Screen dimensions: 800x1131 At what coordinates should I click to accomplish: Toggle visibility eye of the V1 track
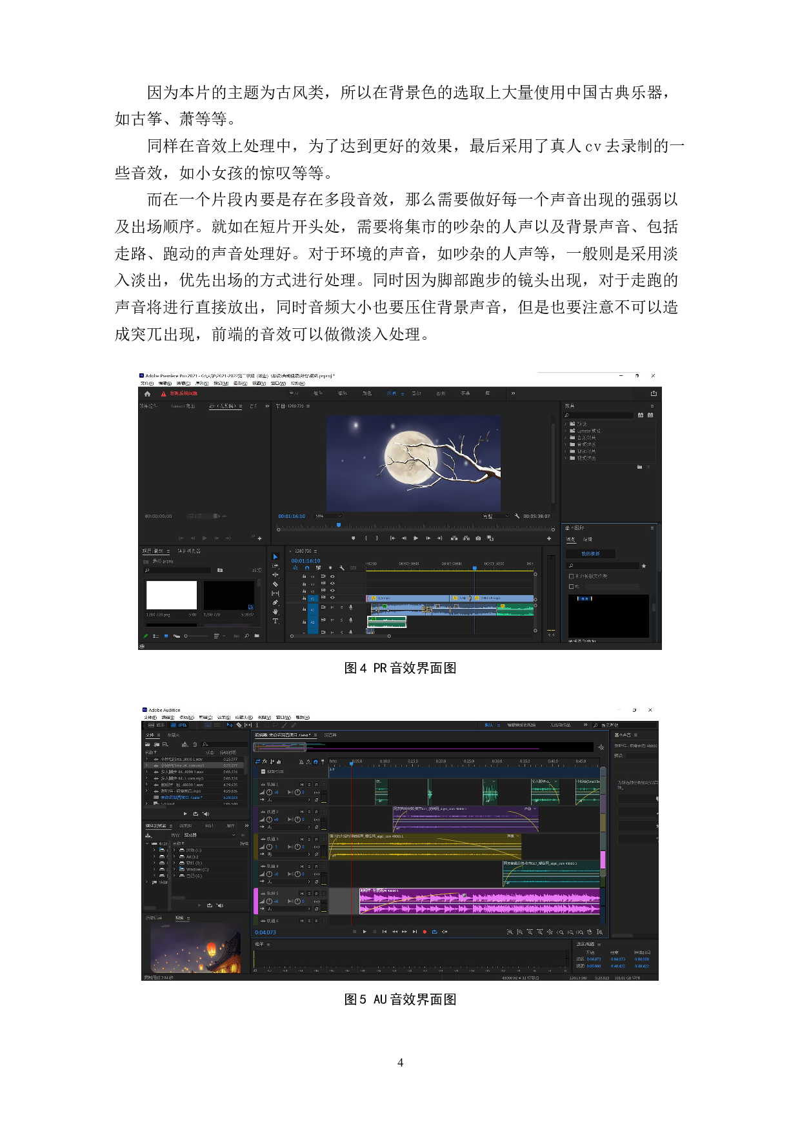(332, 598)
